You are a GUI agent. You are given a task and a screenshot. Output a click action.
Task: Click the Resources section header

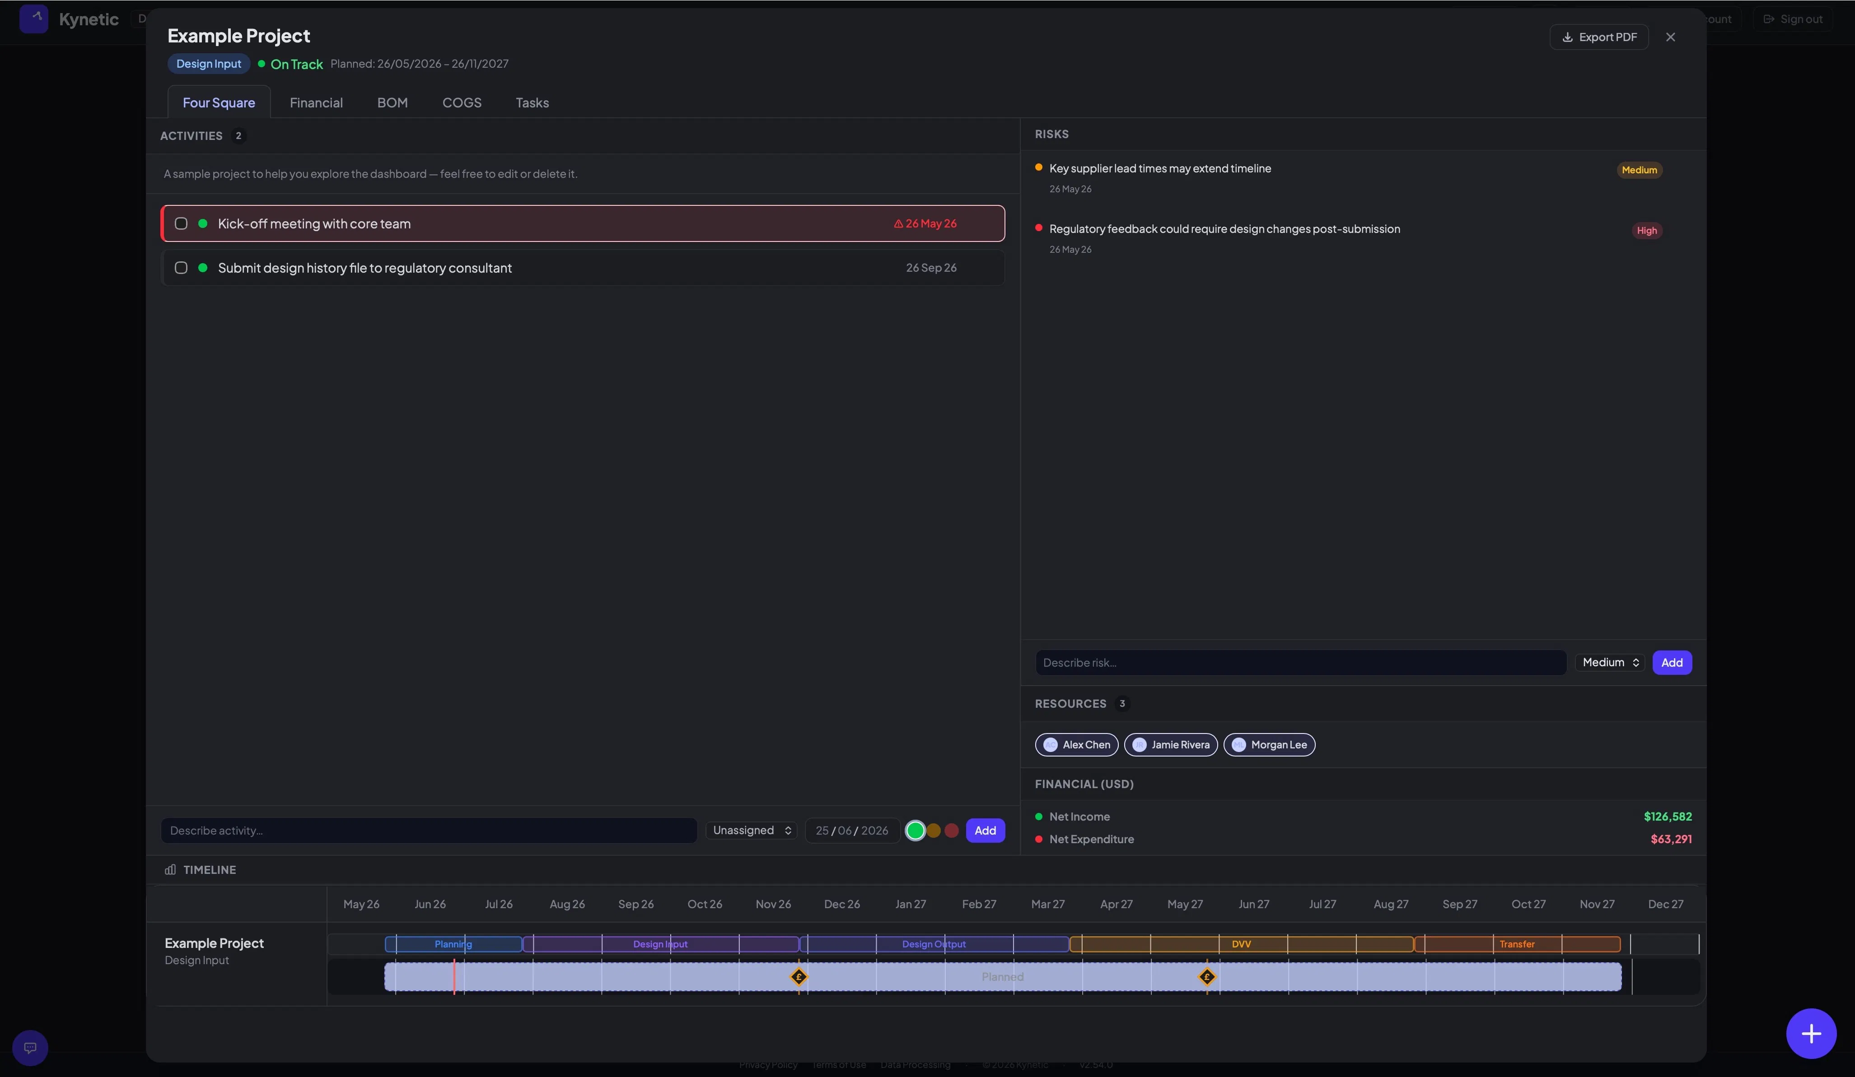point(1070,704)
